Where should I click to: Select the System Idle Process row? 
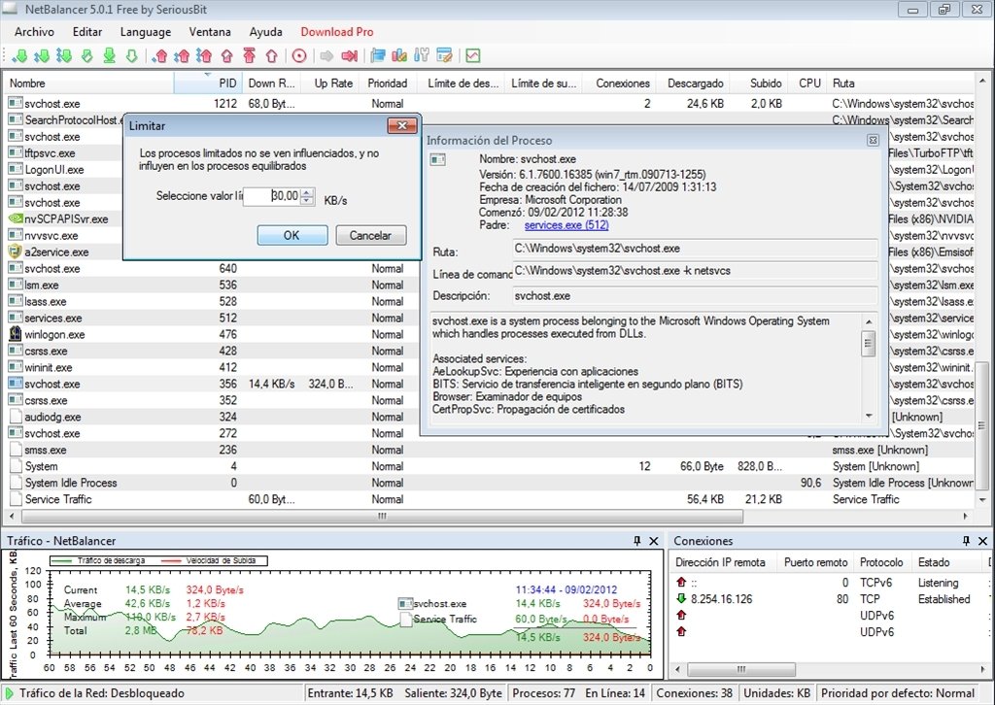tap(489, 483)
